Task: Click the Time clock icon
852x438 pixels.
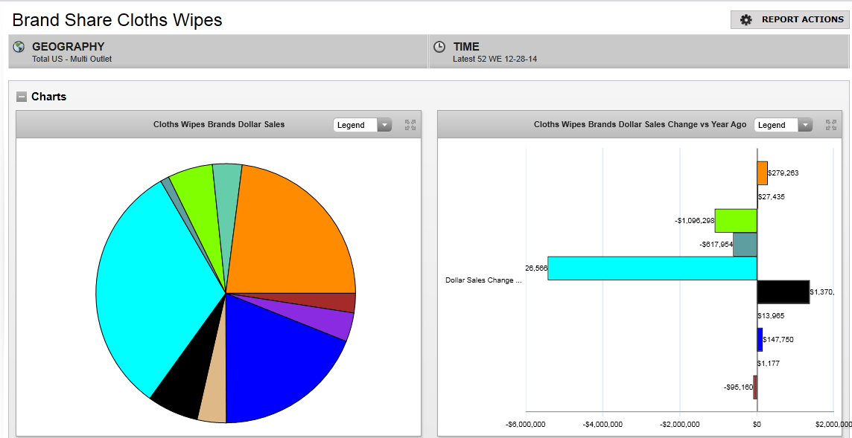Action: click(x=439, y=47)
